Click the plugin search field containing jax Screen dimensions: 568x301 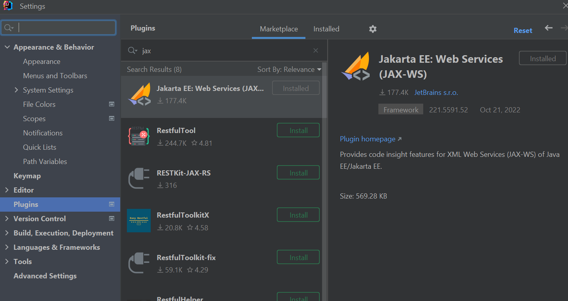tap(224, 51)
